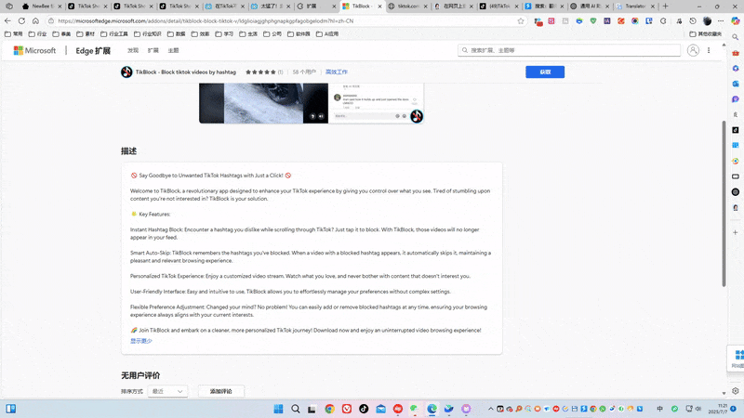Viewport: 744px width, 418px height.
Task: Open the sidebar search magnifier icon
Action: (735, 36)
